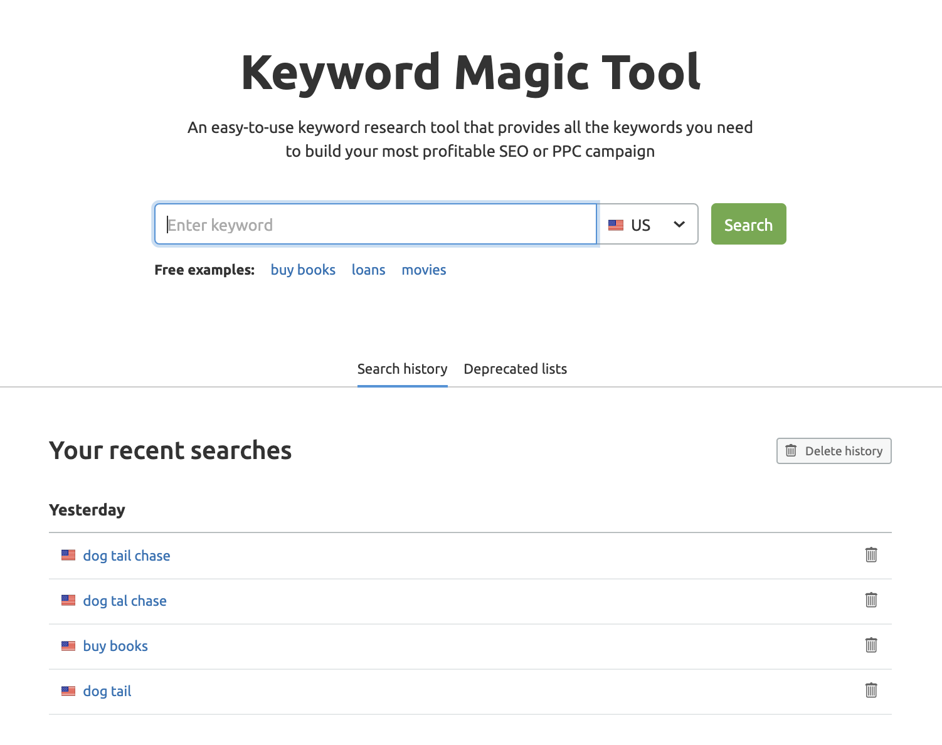Switch to the Deprecated lists tab
This screenshot has height=745, width=942.
click(x=515, y=369)
